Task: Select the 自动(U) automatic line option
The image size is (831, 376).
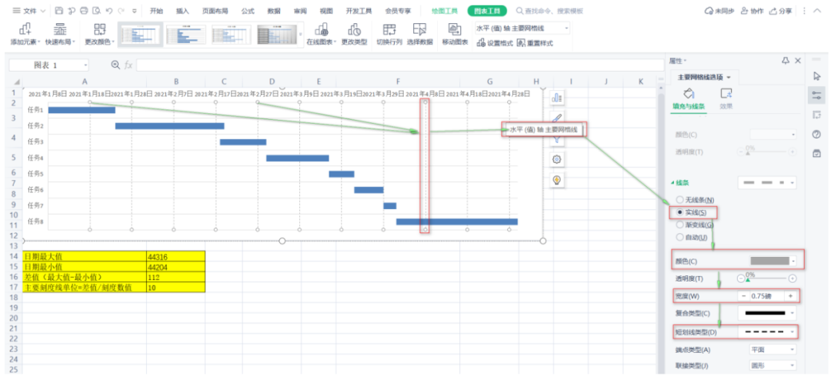Action: tap(679, 238)
